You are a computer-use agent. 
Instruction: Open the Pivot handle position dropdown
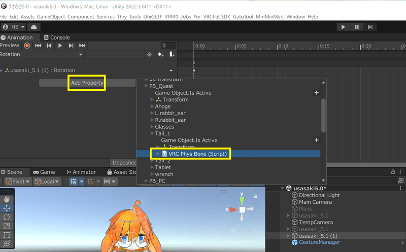pyautogui.click(x=18, y=182)
